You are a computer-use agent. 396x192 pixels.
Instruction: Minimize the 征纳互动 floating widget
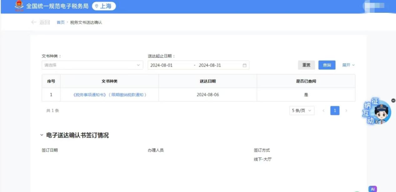[x=393, y=101]
